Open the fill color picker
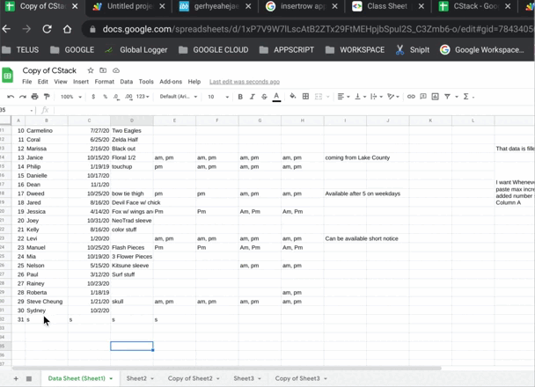Screen dimensions: 535x387 tap(292, 97)
